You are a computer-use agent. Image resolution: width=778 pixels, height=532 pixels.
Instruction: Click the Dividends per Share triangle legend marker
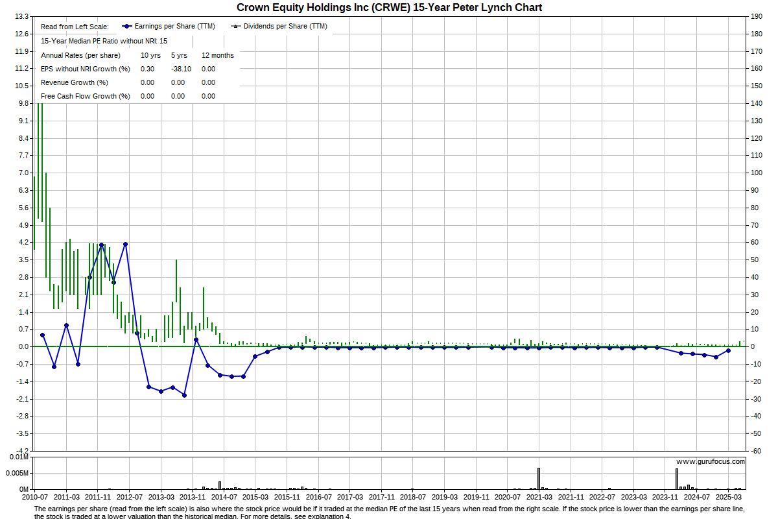[235, 27]
